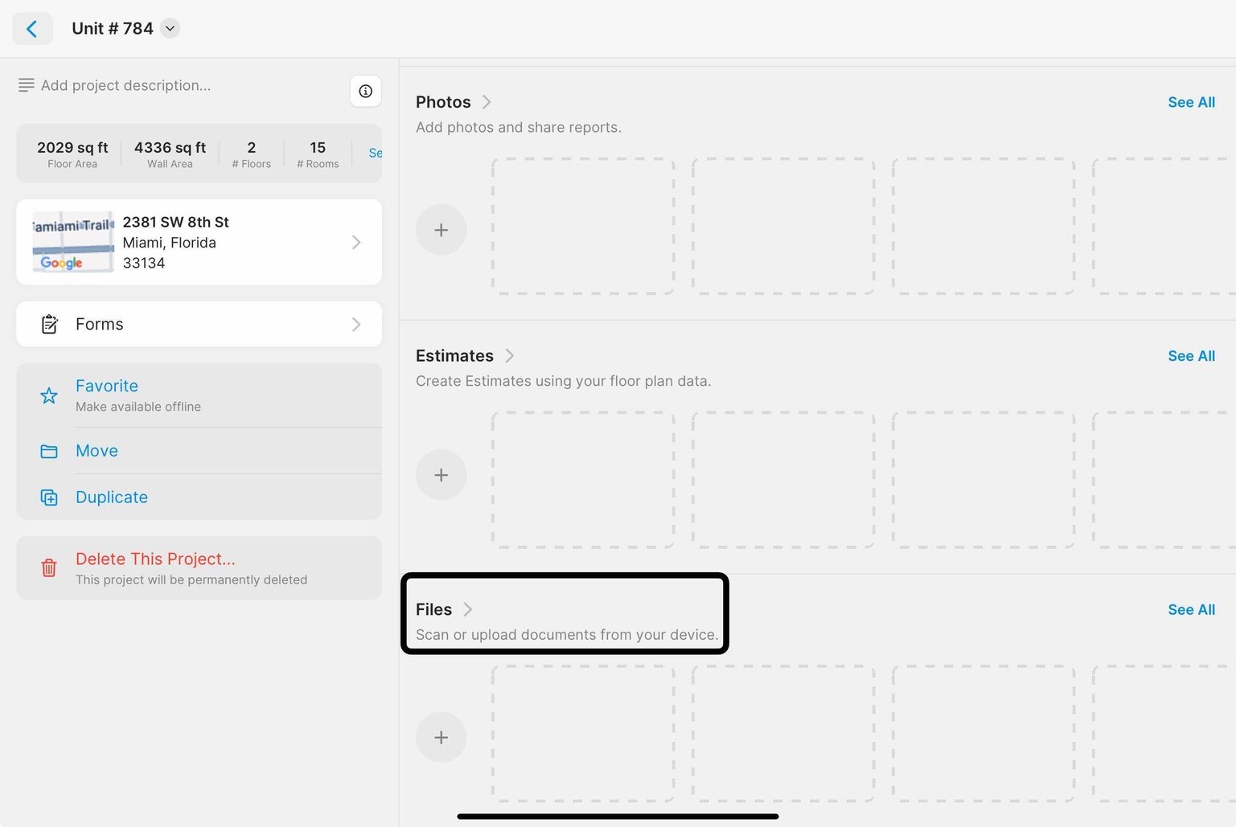Open the Photos section chevron
1236x827 pixels.
point(487,102)
